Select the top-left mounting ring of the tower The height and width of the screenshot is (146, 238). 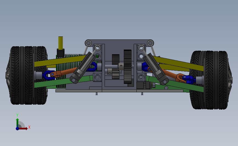click(x=88, y=43)
